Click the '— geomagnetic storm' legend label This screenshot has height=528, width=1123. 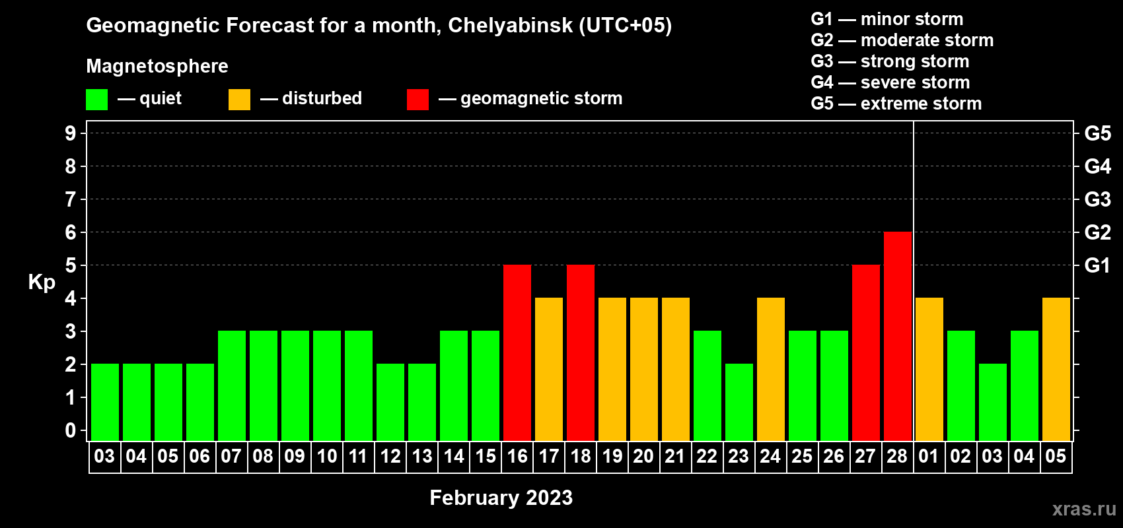tap(530, 99)
